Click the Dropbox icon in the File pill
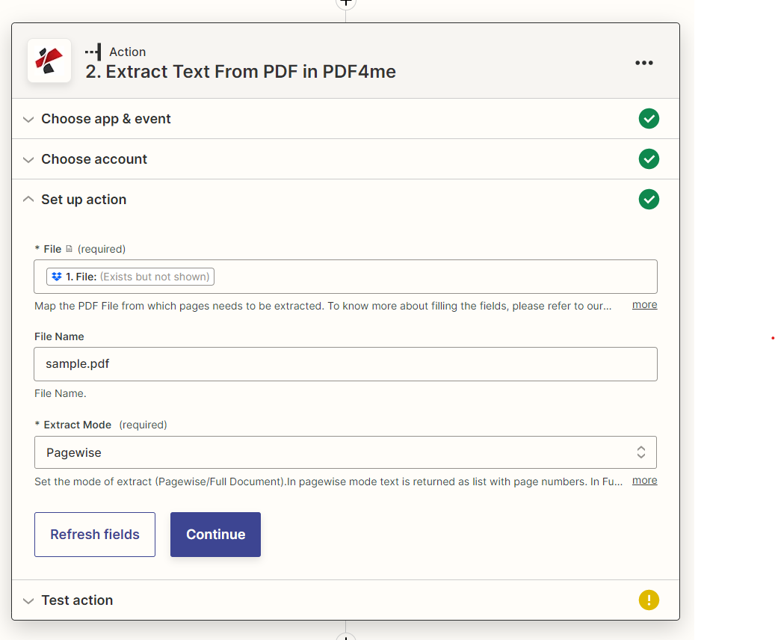 click(57, 277)
